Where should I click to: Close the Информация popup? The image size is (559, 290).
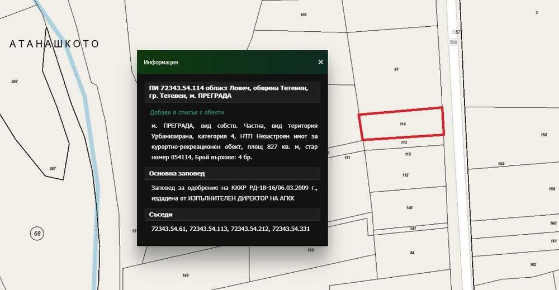320,62
